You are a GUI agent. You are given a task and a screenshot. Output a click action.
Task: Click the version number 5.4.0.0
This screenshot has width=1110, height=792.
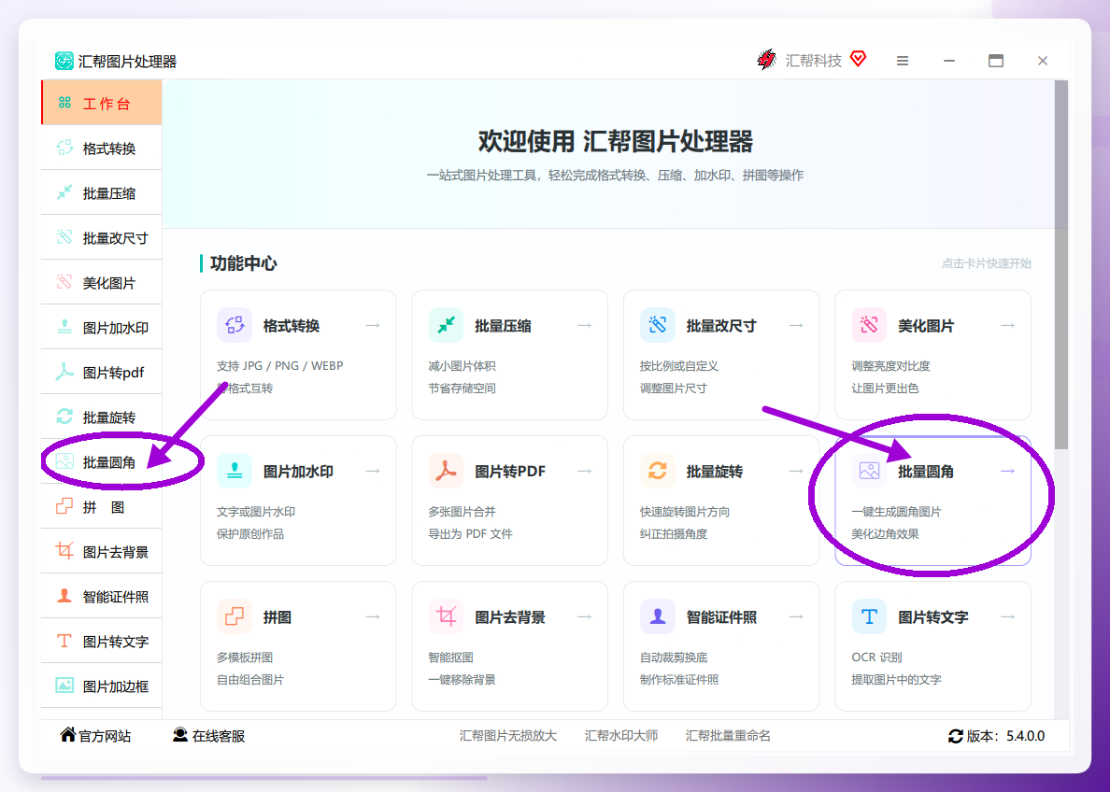(1025, 736)
